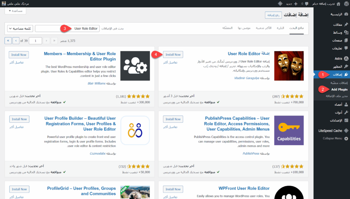Click the user icon beside أعضاء
This screenshot has height=199, width=350.
(x=346, y=104)
